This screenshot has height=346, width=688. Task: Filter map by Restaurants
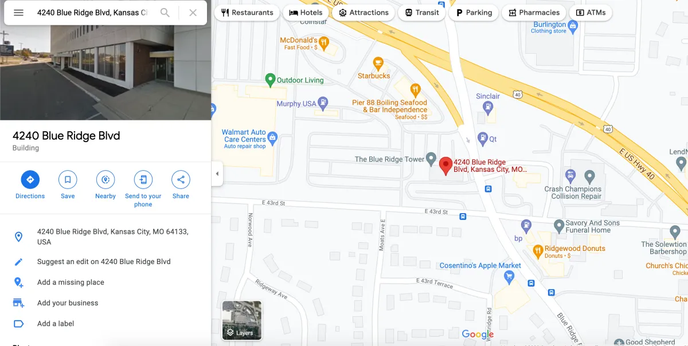click(x=247, y=13)
